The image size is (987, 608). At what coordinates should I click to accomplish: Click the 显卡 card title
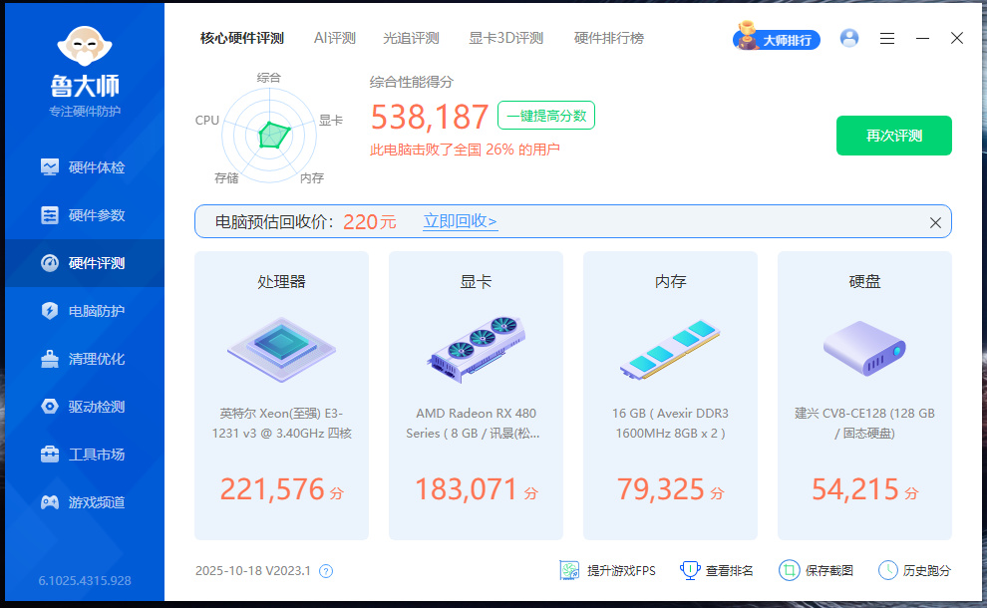pos(476,281)
